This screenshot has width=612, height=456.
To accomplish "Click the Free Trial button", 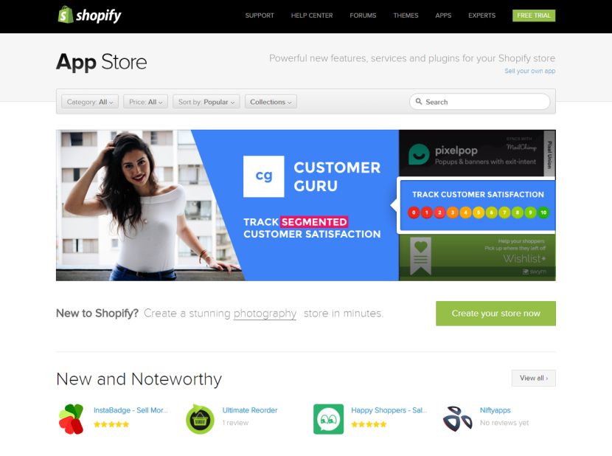I will pyautogui.click(x=534, y=15).
